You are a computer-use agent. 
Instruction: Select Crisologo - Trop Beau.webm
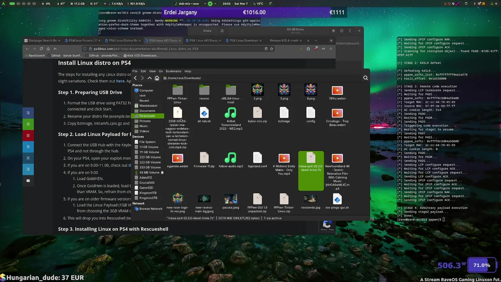click(337, 117)
